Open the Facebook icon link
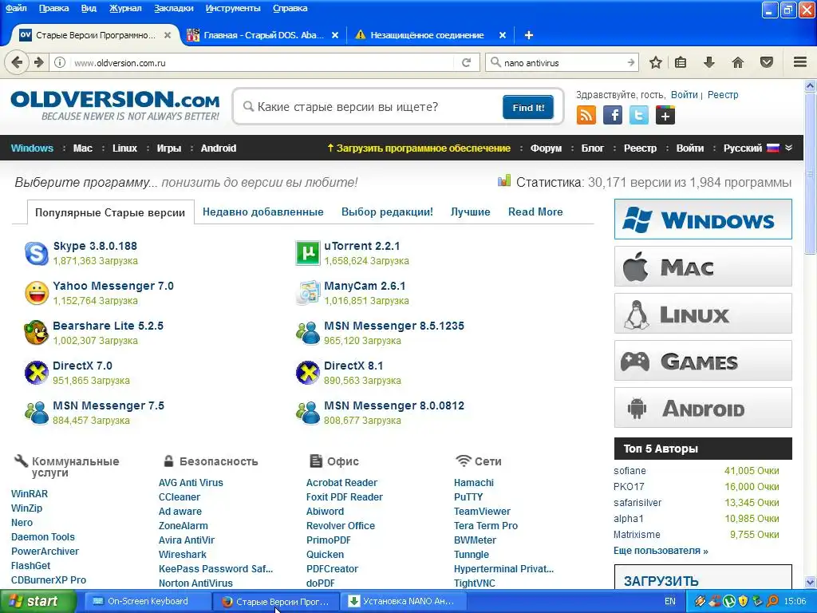Image resolution: width=817 pixels, height=613 pixels. pyautogui.click(x=613, y=115)
